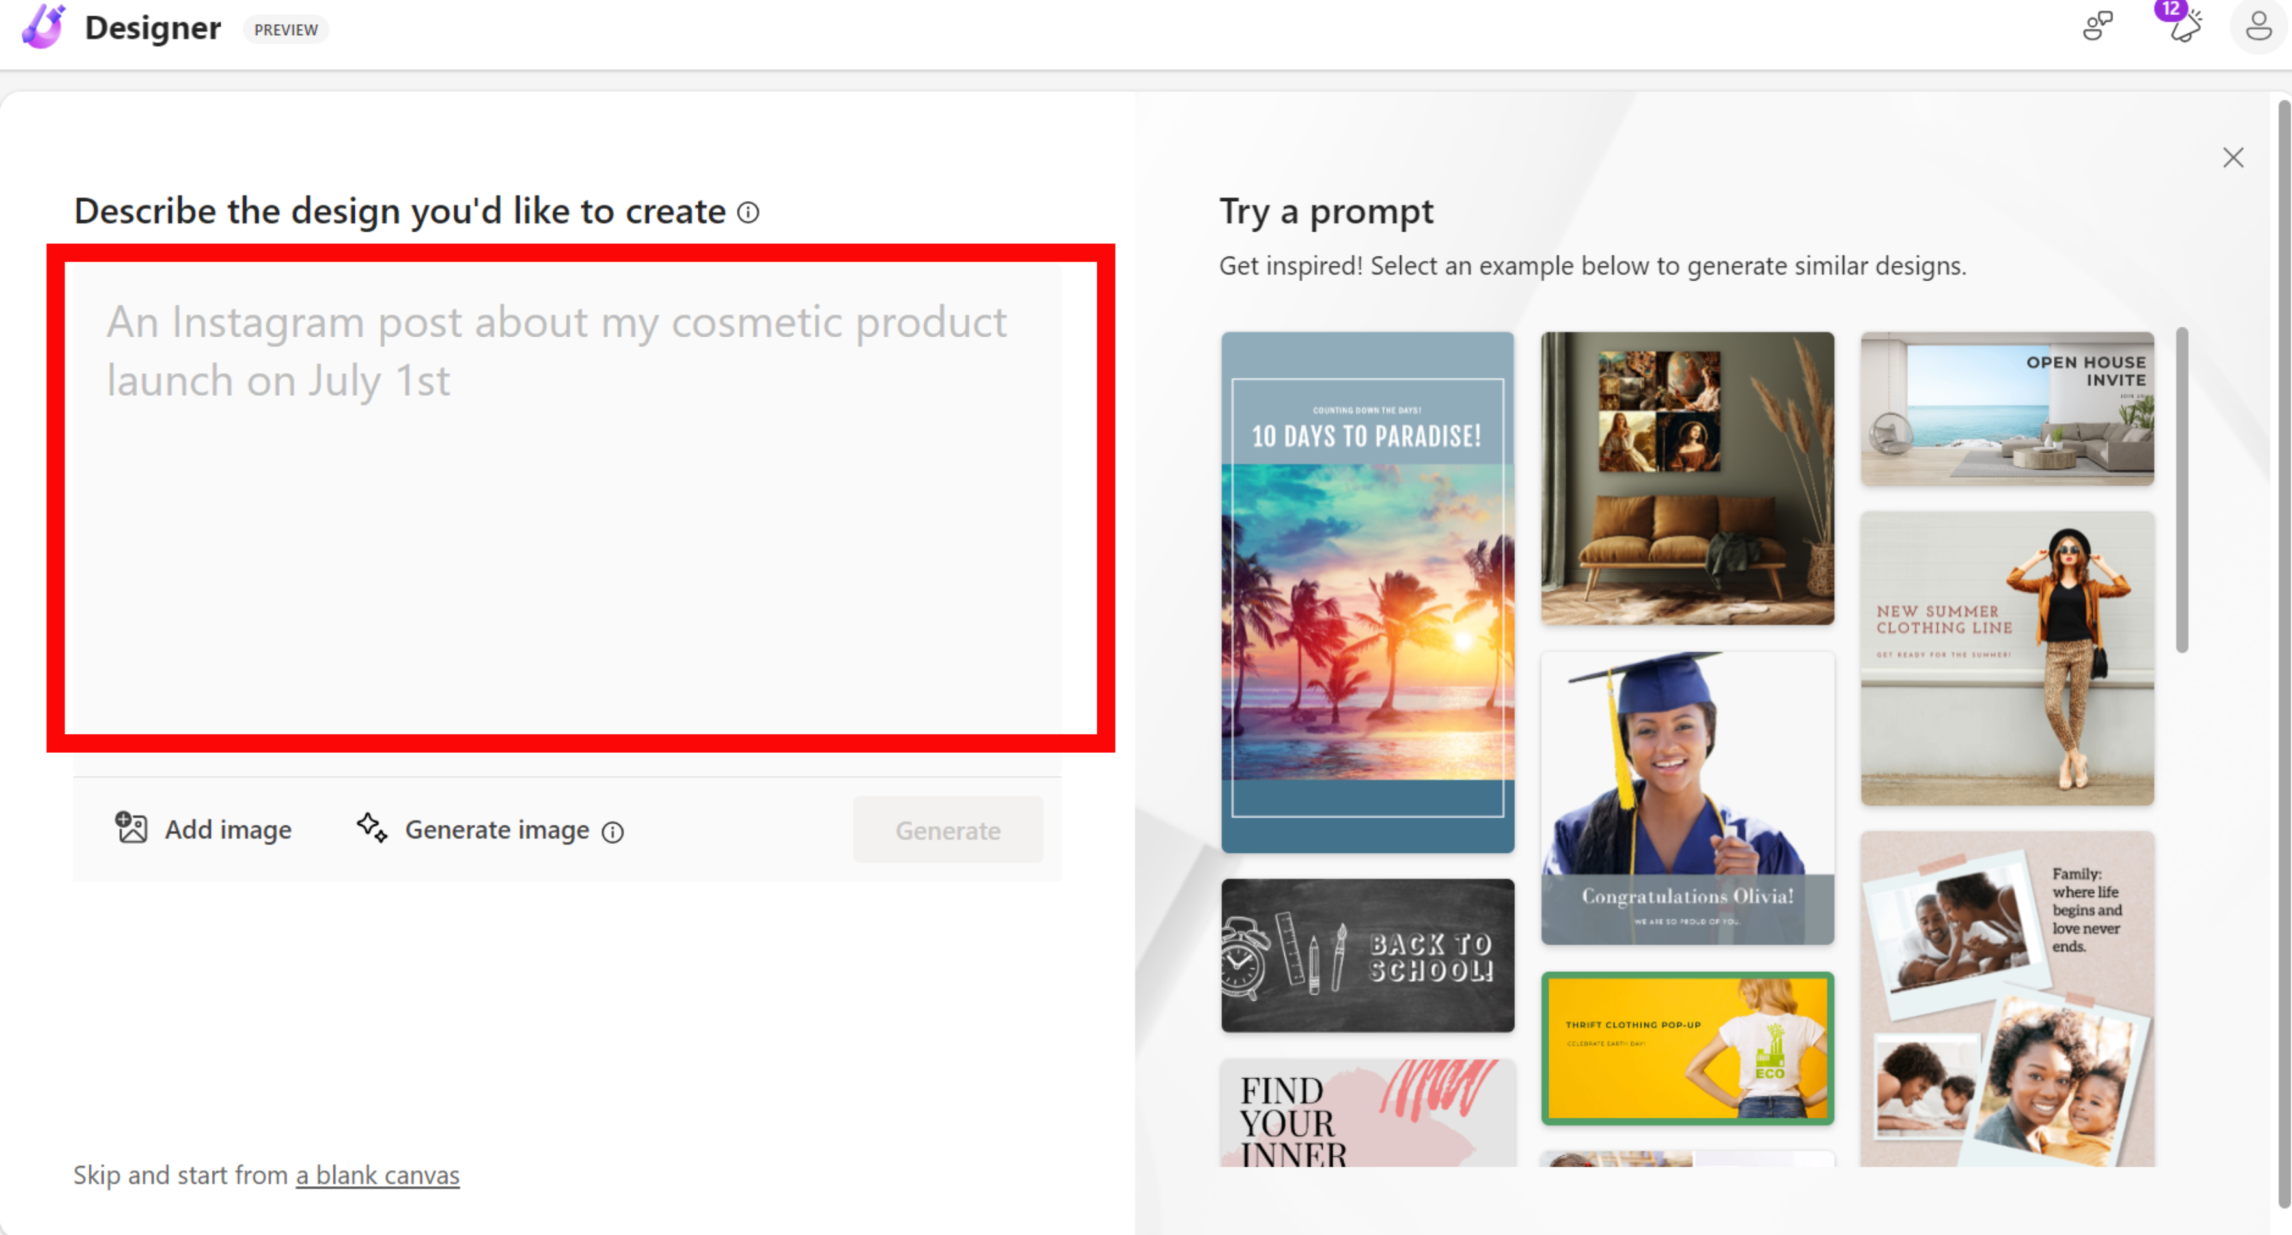Click the Add image icon
The image size is (2292, 1235).
click(131, 827)
